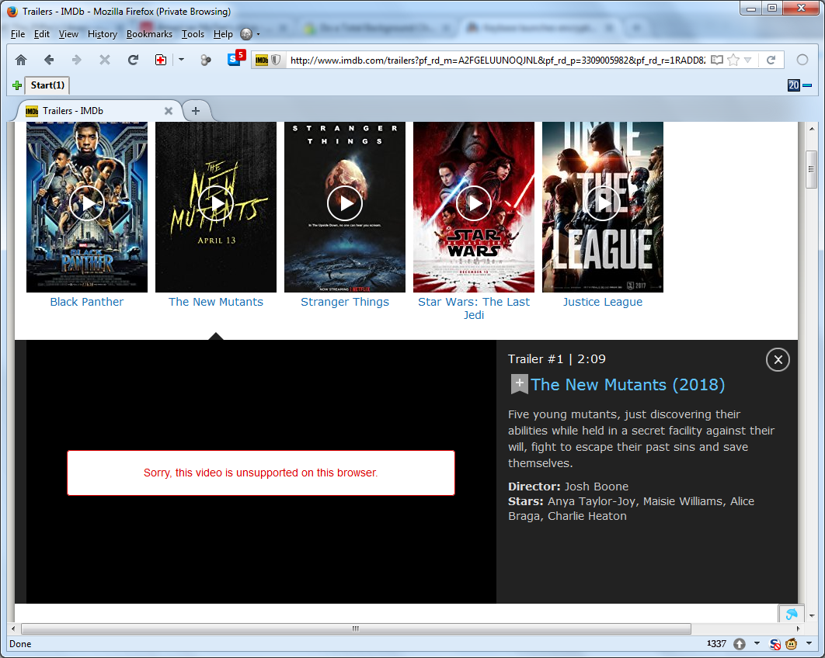
Task: Select the Start(1) tab
Action: click(47, 85)
